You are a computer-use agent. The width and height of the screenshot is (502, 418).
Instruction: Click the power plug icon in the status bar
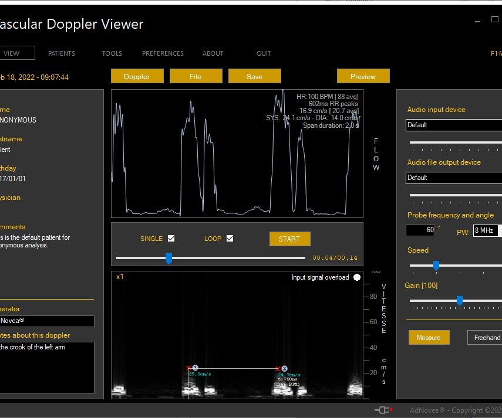click(x=384, y=410)
